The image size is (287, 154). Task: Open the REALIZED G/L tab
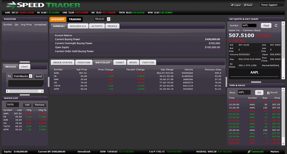tap(78, 26)
